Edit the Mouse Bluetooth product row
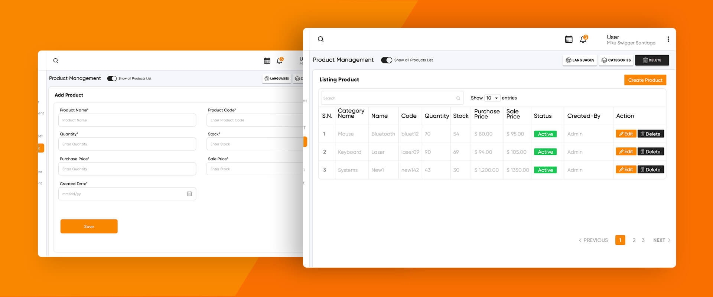The image size is (713, 297). point(626,134)
